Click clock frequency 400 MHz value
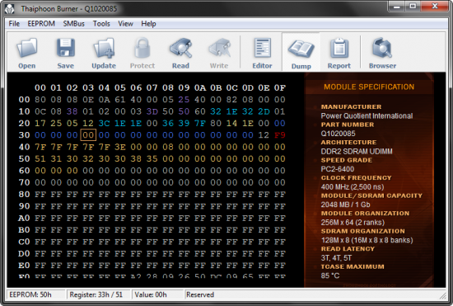453x306 pixels. [x=353, y=187]
